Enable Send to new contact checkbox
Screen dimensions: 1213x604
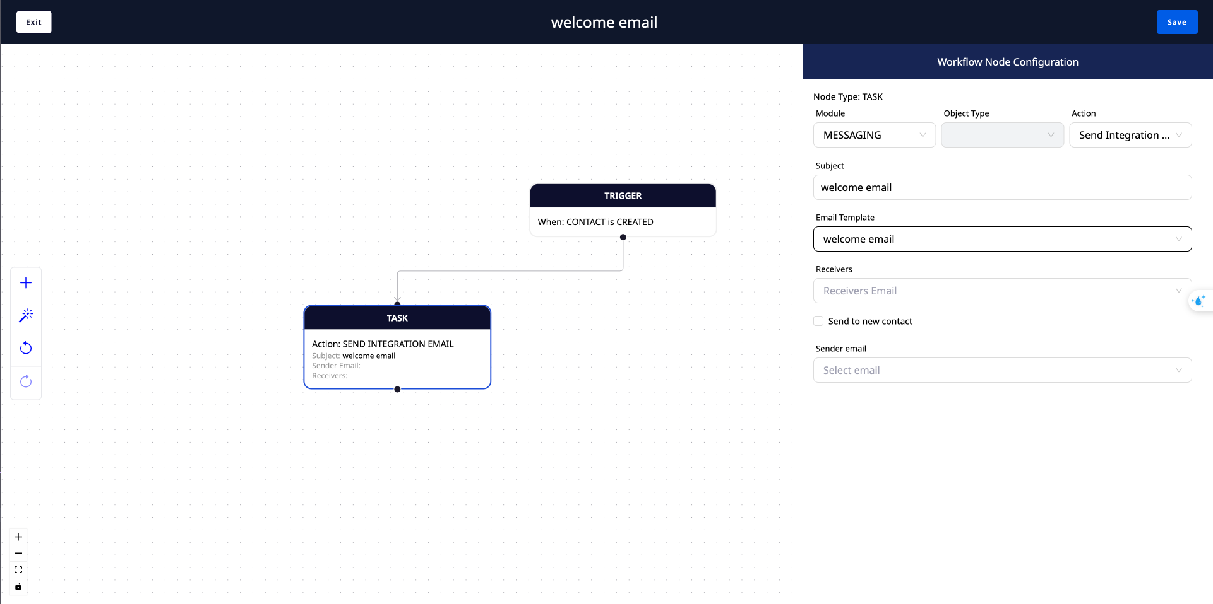coord(818,321)
